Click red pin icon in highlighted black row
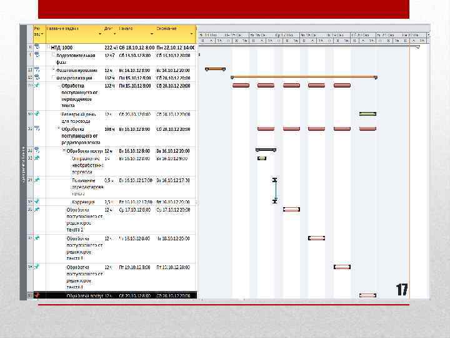 (x=37, y=295)
